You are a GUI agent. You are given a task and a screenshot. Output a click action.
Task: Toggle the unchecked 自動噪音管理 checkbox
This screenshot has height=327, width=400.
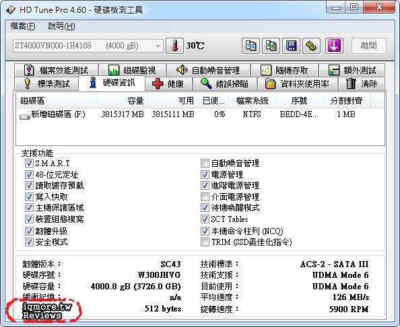205,163
